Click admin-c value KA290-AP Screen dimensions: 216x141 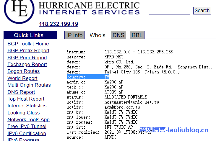click(114, 82)
